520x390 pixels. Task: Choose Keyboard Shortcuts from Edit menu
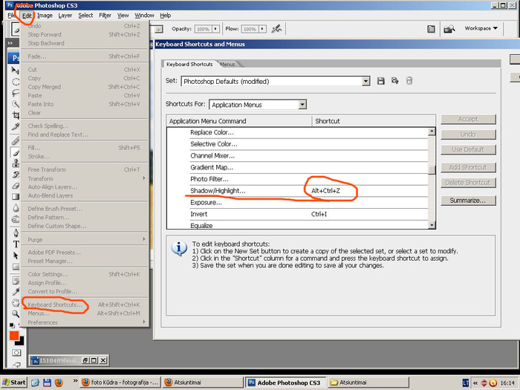click(55, 305)
